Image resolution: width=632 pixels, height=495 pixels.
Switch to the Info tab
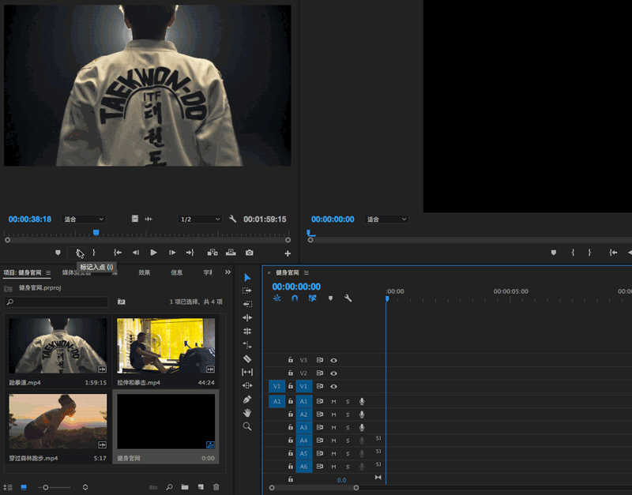pyautogui.click(x=176, y=272)
